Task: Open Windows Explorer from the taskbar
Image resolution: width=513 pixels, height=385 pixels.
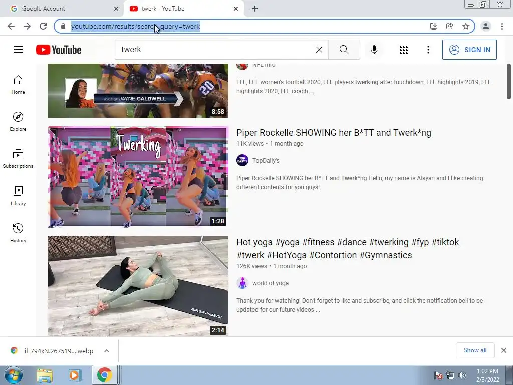Action: 45,375
